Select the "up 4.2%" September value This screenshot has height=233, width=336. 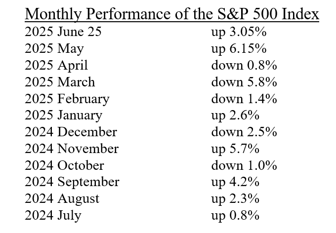click(x=235, y=182)
